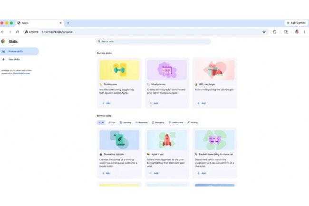Add the Meal planner skill

(x=154, y=103)
